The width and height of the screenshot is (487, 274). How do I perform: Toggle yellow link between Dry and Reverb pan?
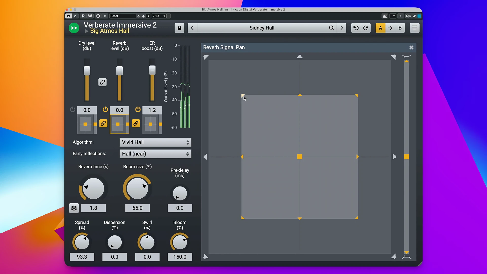click(103, 124)
